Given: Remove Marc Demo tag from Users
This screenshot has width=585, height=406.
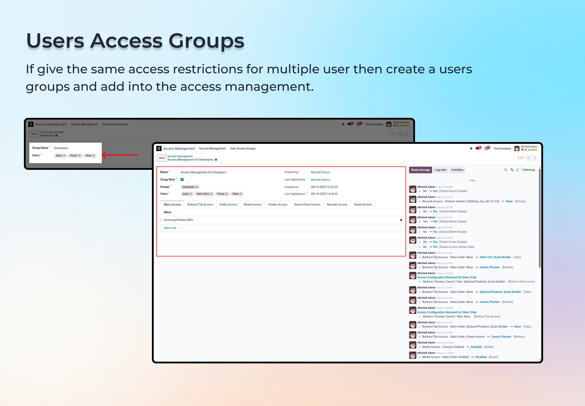Looking at the screenshot, I should pos(211,194).
